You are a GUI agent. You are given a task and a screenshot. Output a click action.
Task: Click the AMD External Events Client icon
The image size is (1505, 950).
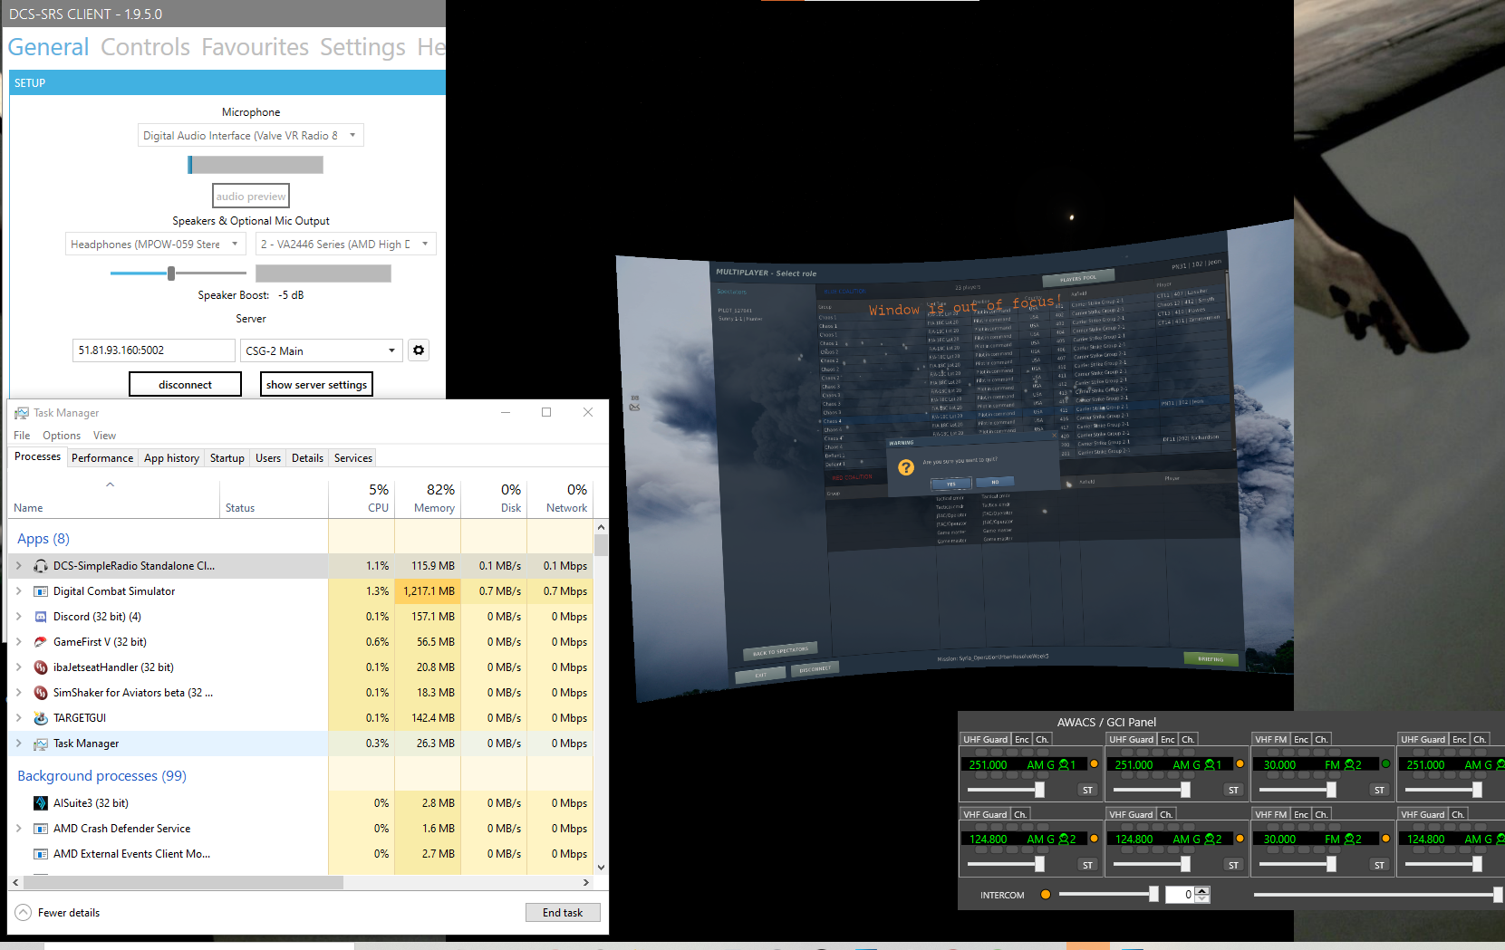pyautogui.click(x=41, y=854)
